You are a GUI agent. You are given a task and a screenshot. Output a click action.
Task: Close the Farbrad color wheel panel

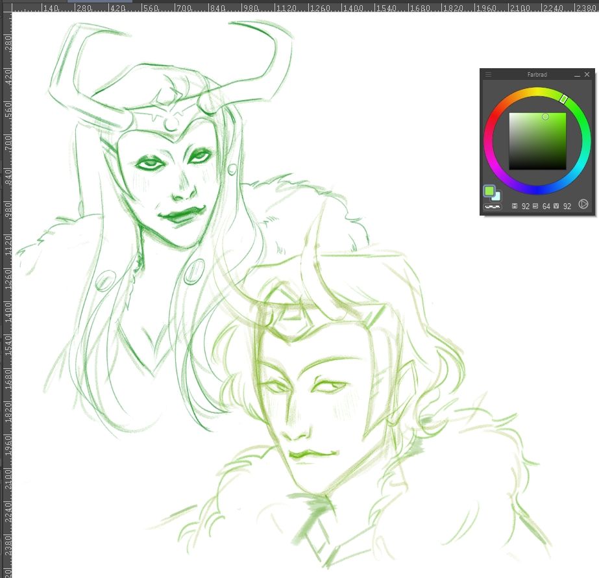(587, 75)
